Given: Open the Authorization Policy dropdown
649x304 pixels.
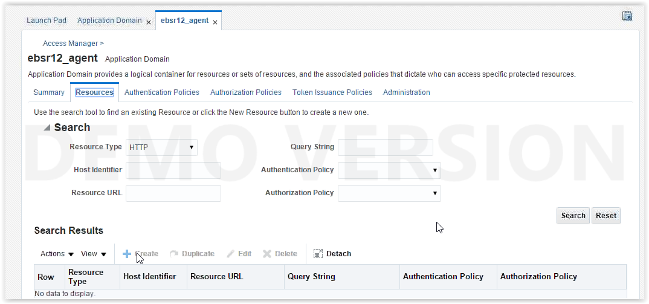Looking at the screenshot, I should pos(389,193).
